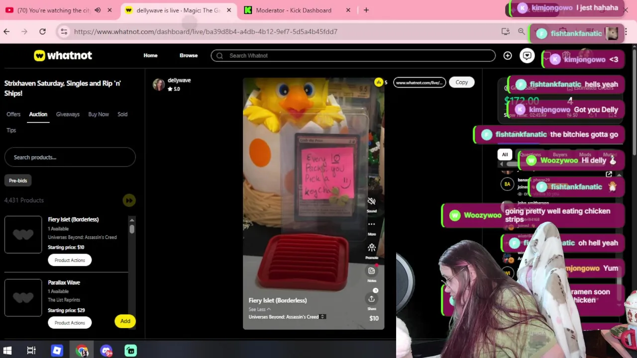Switch to the Moderator Kick Dashboard browser tab

pyautogui.click(x=299, y=10)
